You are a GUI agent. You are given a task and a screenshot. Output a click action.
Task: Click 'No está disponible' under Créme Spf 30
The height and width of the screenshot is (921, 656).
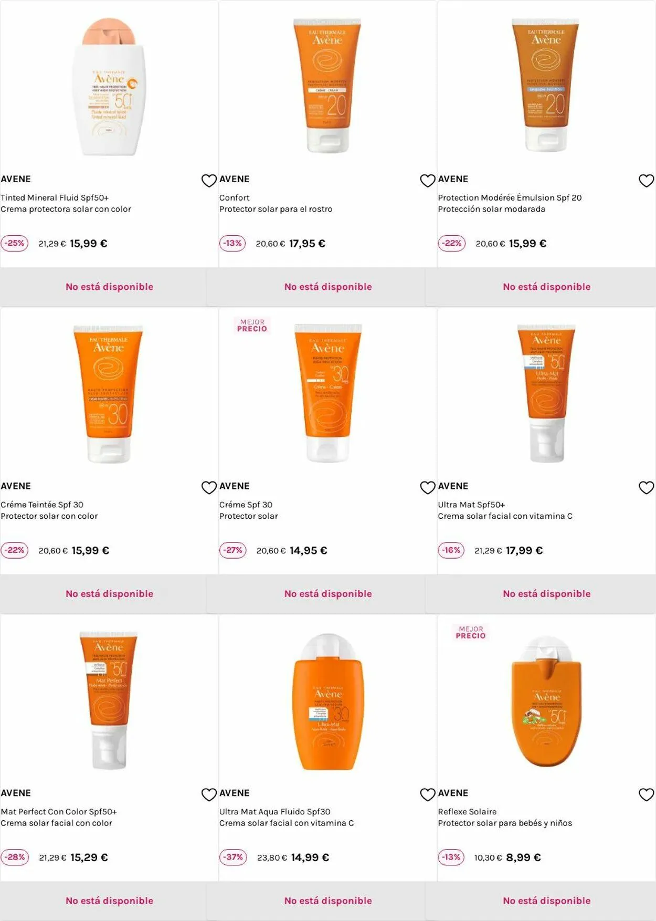click(328, 594)
